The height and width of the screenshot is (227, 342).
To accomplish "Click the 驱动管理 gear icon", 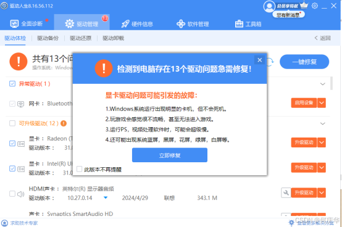I will pos(70,23).
